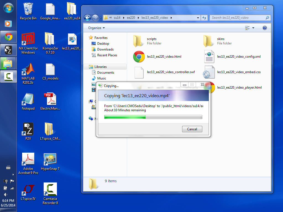Open recent pages dropdown next to forward
The width and height of the screenshot is (283, 212).
pos(101,18)
